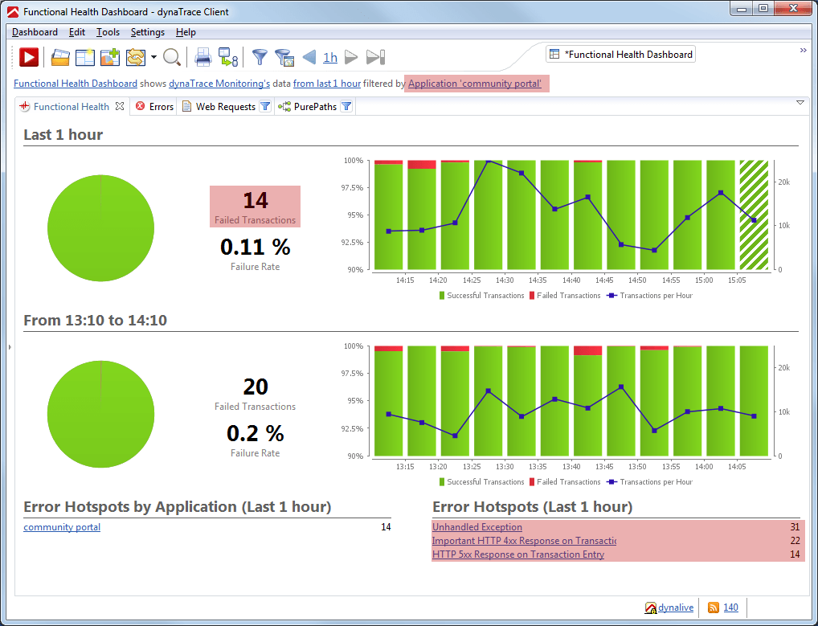Click the 'community portal' hotspot link
818x626 pixels.
(62, 527)
